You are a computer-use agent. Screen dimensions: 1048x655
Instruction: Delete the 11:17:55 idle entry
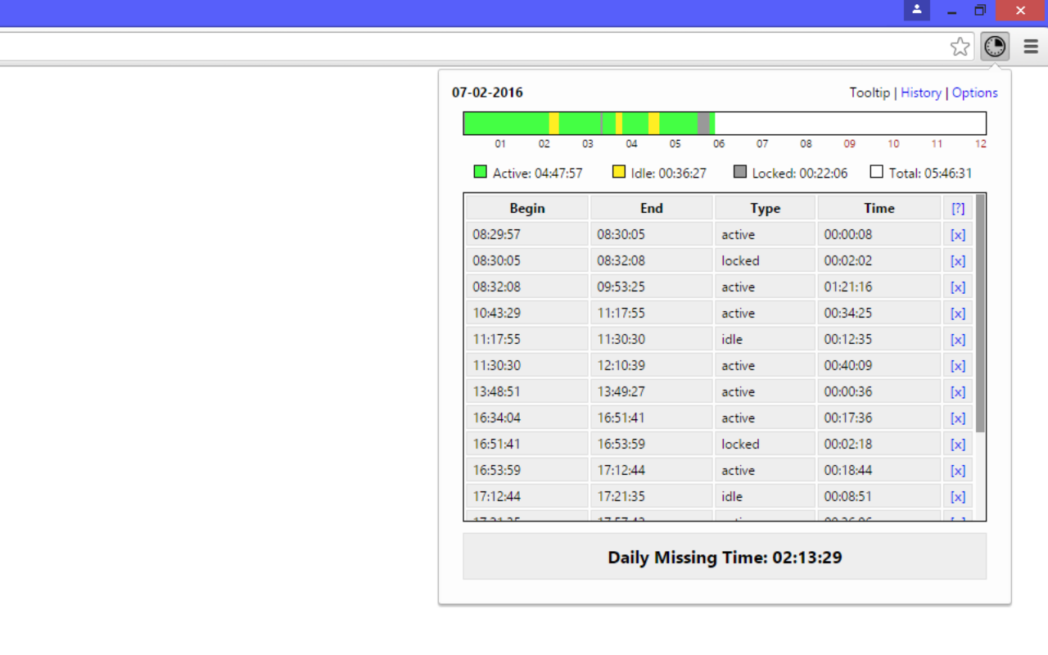(958, 339)
